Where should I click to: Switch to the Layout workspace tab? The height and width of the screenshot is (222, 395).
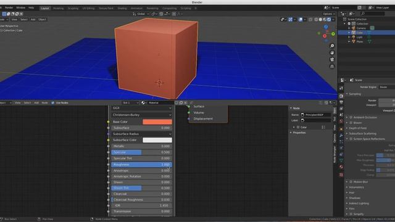pos(45,8)
